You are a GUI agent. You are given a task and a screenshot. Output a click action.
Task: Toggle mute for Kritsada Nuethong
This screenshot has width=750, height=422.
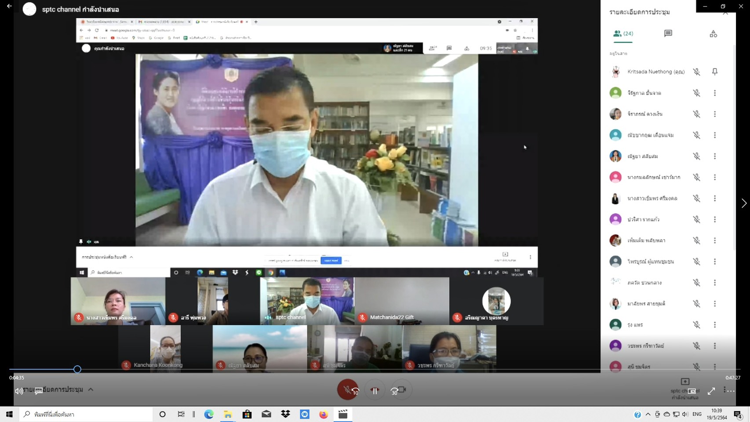[x=696, y=72]
